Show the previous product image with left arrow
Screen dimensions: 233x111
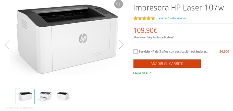pos(7,44)
